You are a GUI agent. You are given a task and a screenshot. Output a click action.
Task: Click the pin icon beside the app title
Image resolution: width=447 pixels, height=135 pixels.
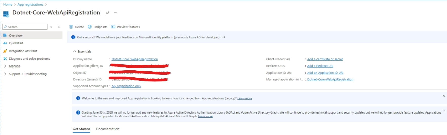point(108,13)
